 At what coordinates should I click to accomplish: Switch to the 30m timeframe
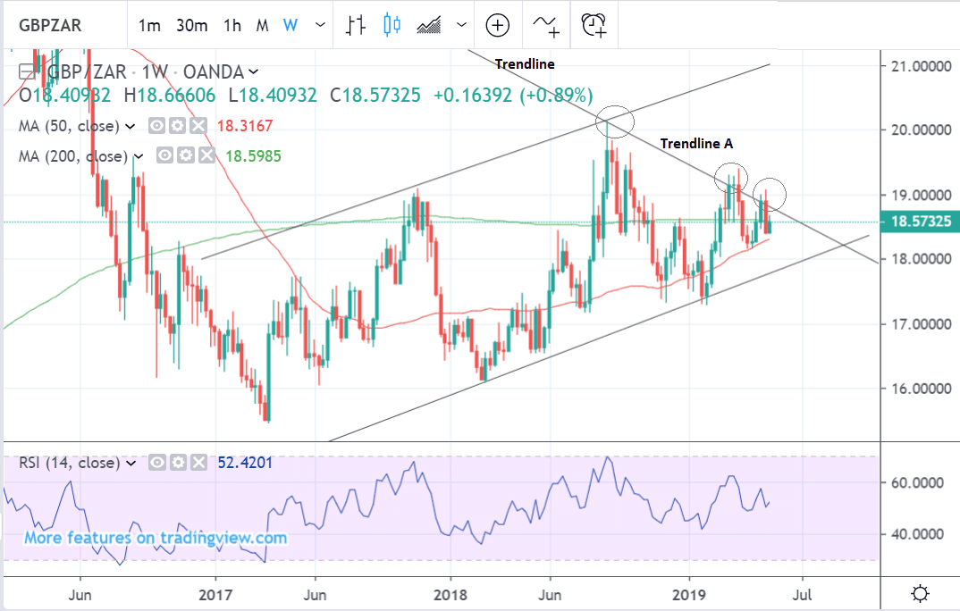tap(191, 25)
